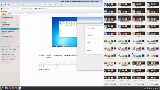Click the Mouse Pointer row in Themes
160x90 pixels.
pos(94,29)
